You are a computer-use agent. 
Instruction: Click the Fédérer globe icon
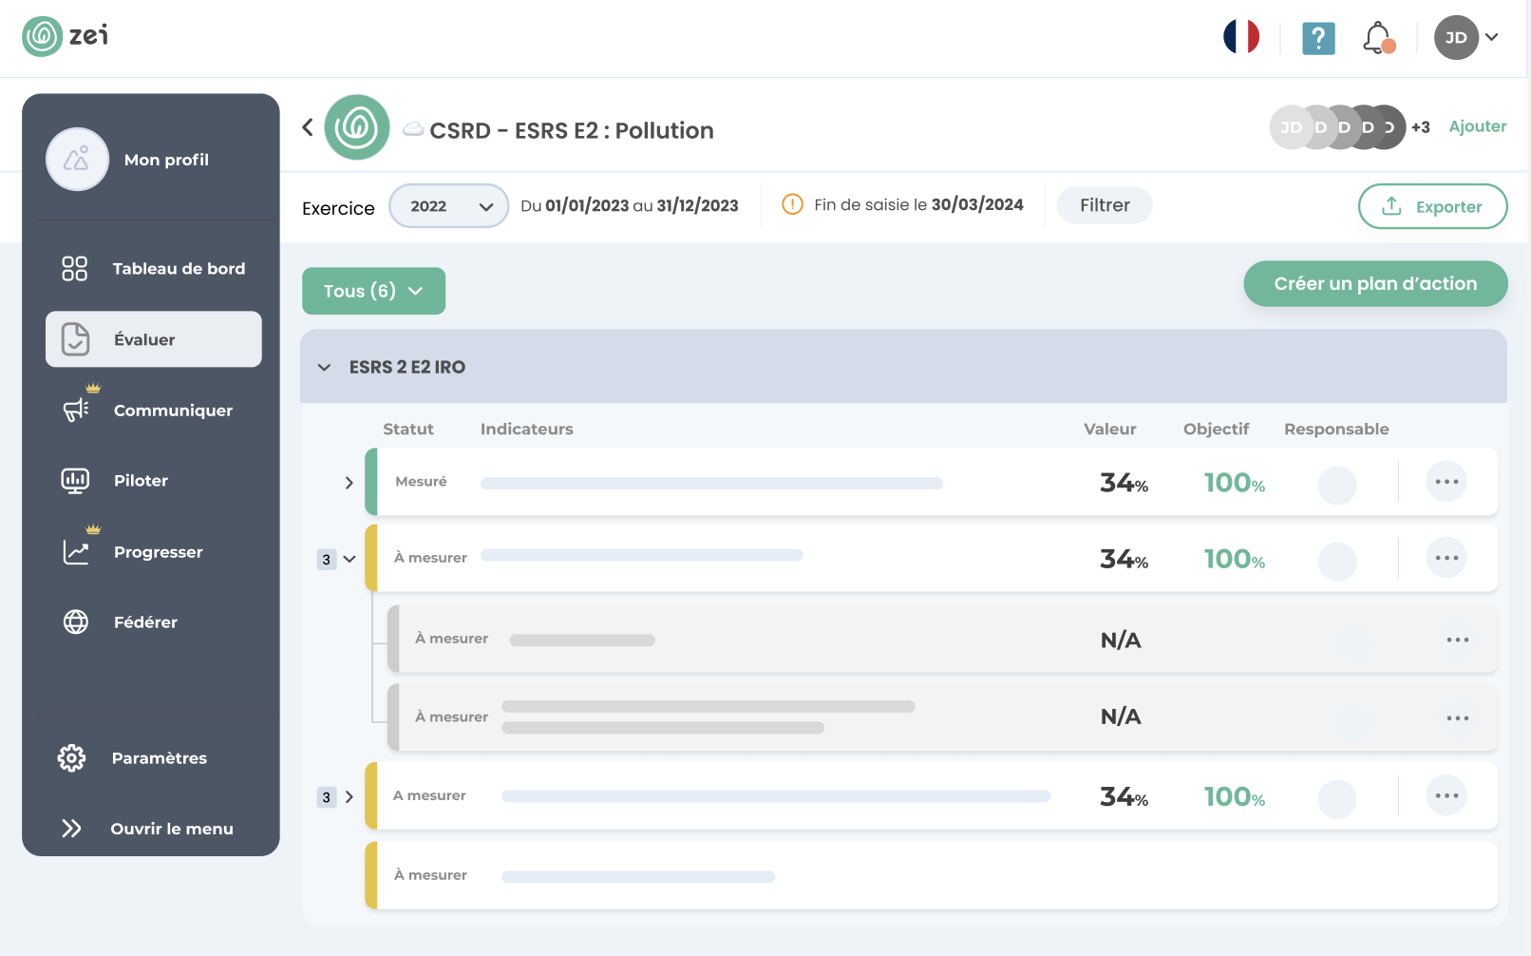click(74, 622)
